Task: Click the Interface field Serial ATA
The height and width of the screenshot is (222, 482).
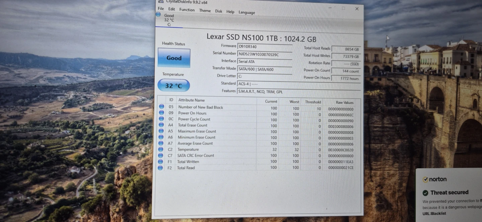Action: click(x=264, y=61)
